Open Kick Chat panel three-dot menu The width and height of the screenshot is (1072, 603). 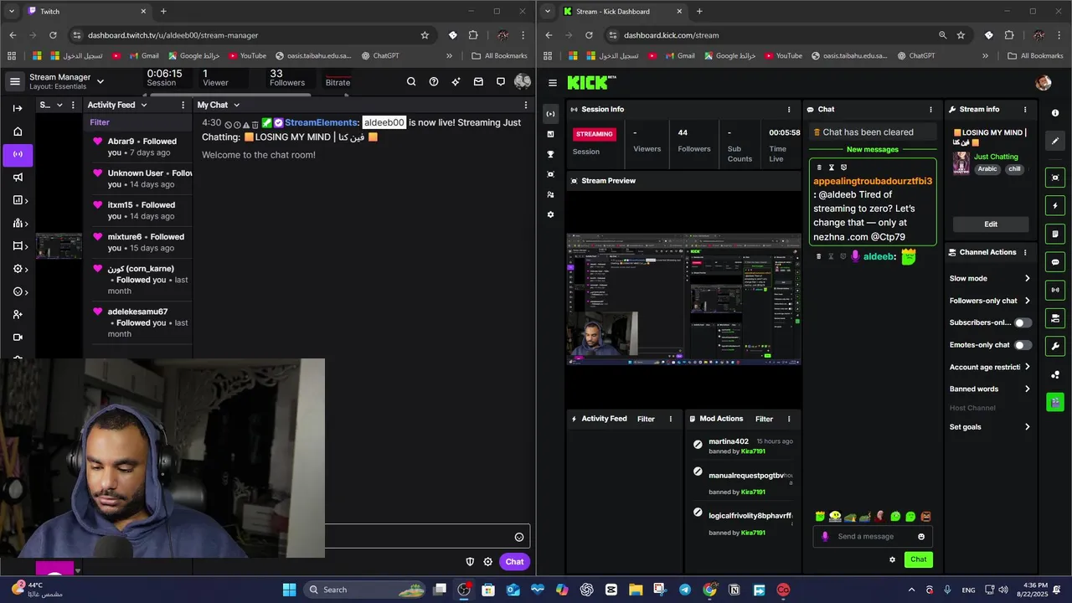(930, 110)
